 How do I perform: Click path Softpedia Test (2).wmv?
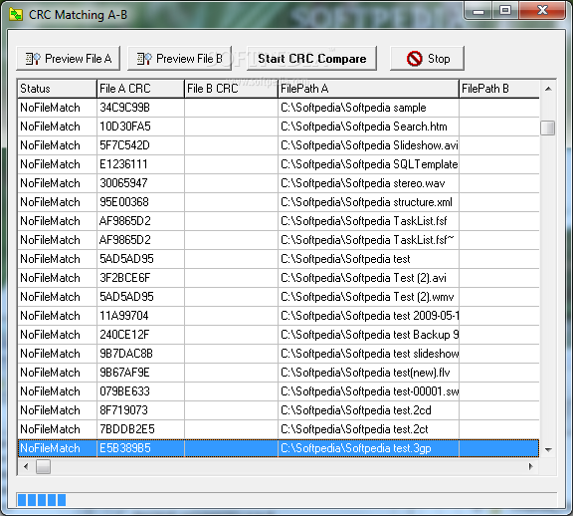pos(367,297)
